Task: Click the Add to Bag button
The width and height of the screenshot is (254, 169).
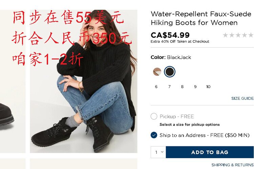Action: click(x=210, y=152)
